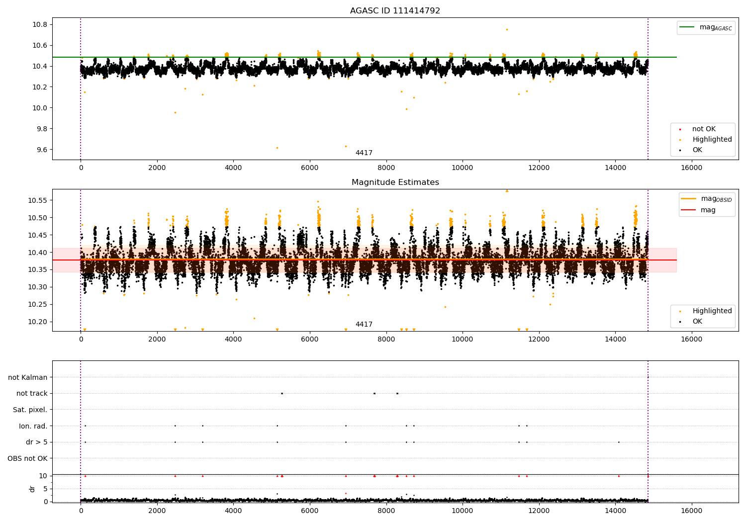Click the '4417' annotation in the middle plot
The height and width of the screenshot is (522, 746).
pyautogui.click(x=364, y=325)
